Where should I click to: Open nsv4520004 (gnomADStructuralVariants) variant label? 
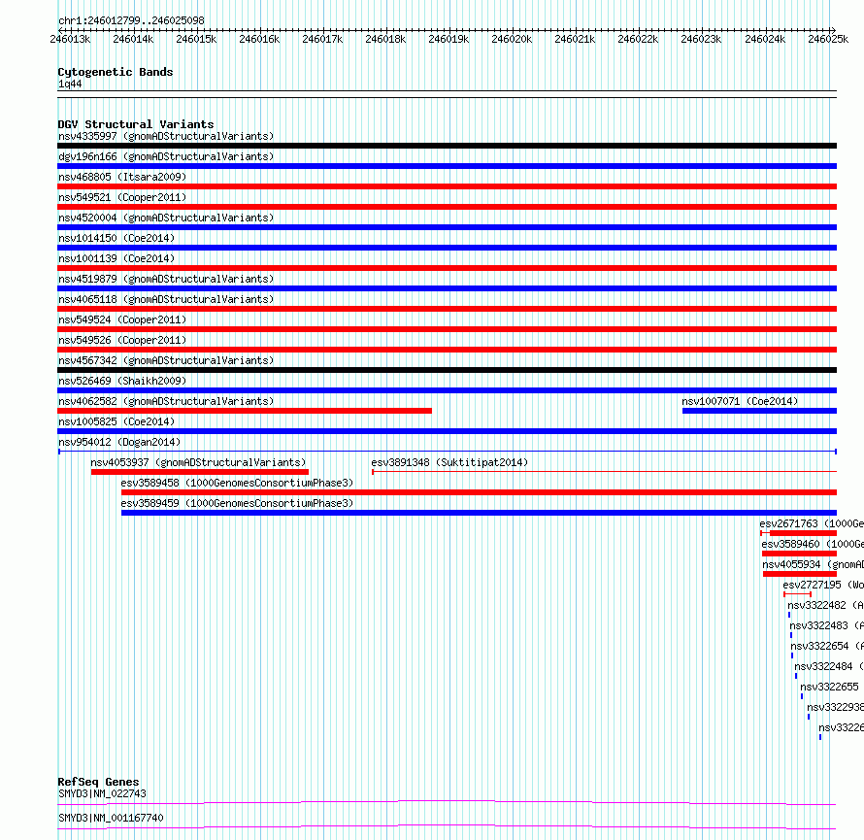click(166, 218)
